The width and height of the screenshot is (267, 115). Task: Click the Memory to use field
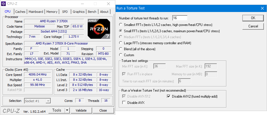tap(211, 74)
